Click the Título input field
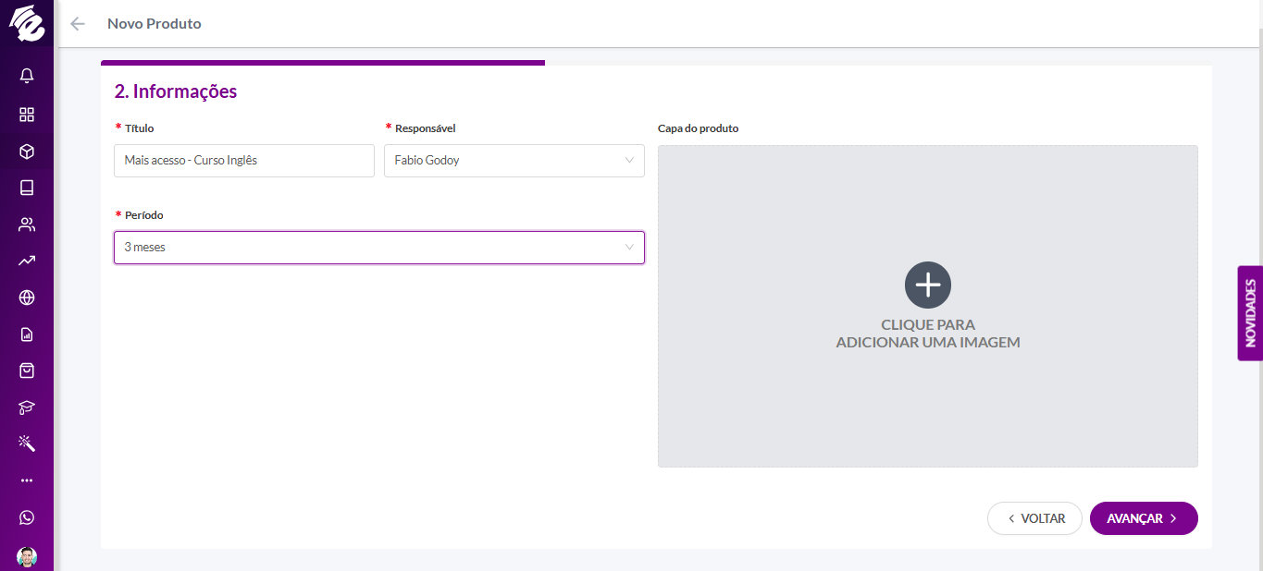This screenshot has width=1263, height=571. tap(244, 161)
